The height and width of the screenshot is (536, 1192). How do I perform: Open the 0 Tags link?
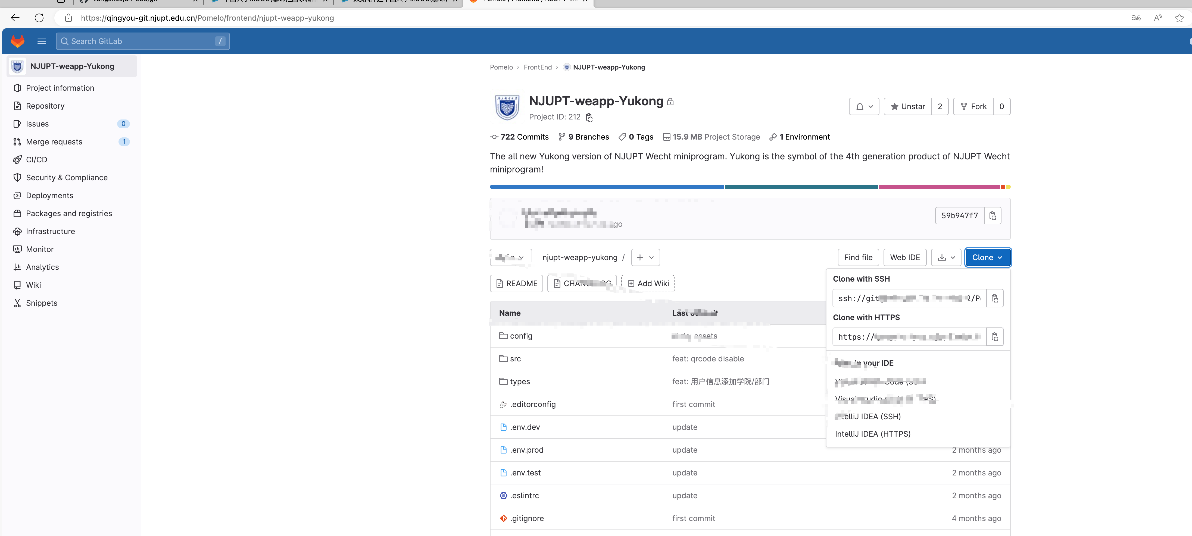636,137
